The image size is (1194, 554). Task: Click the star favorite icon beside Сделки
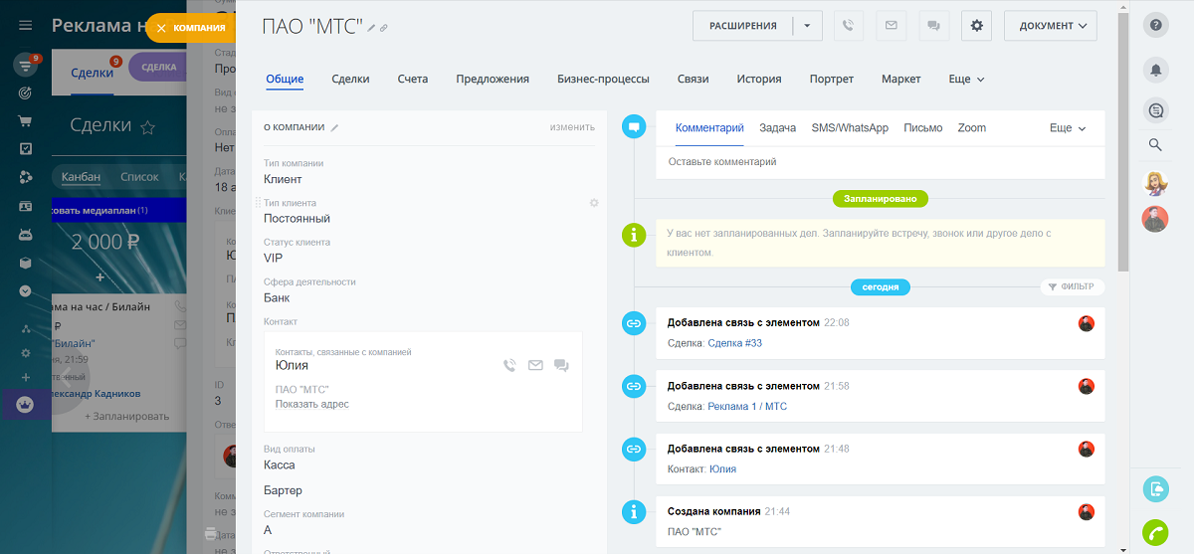point(147,126)
